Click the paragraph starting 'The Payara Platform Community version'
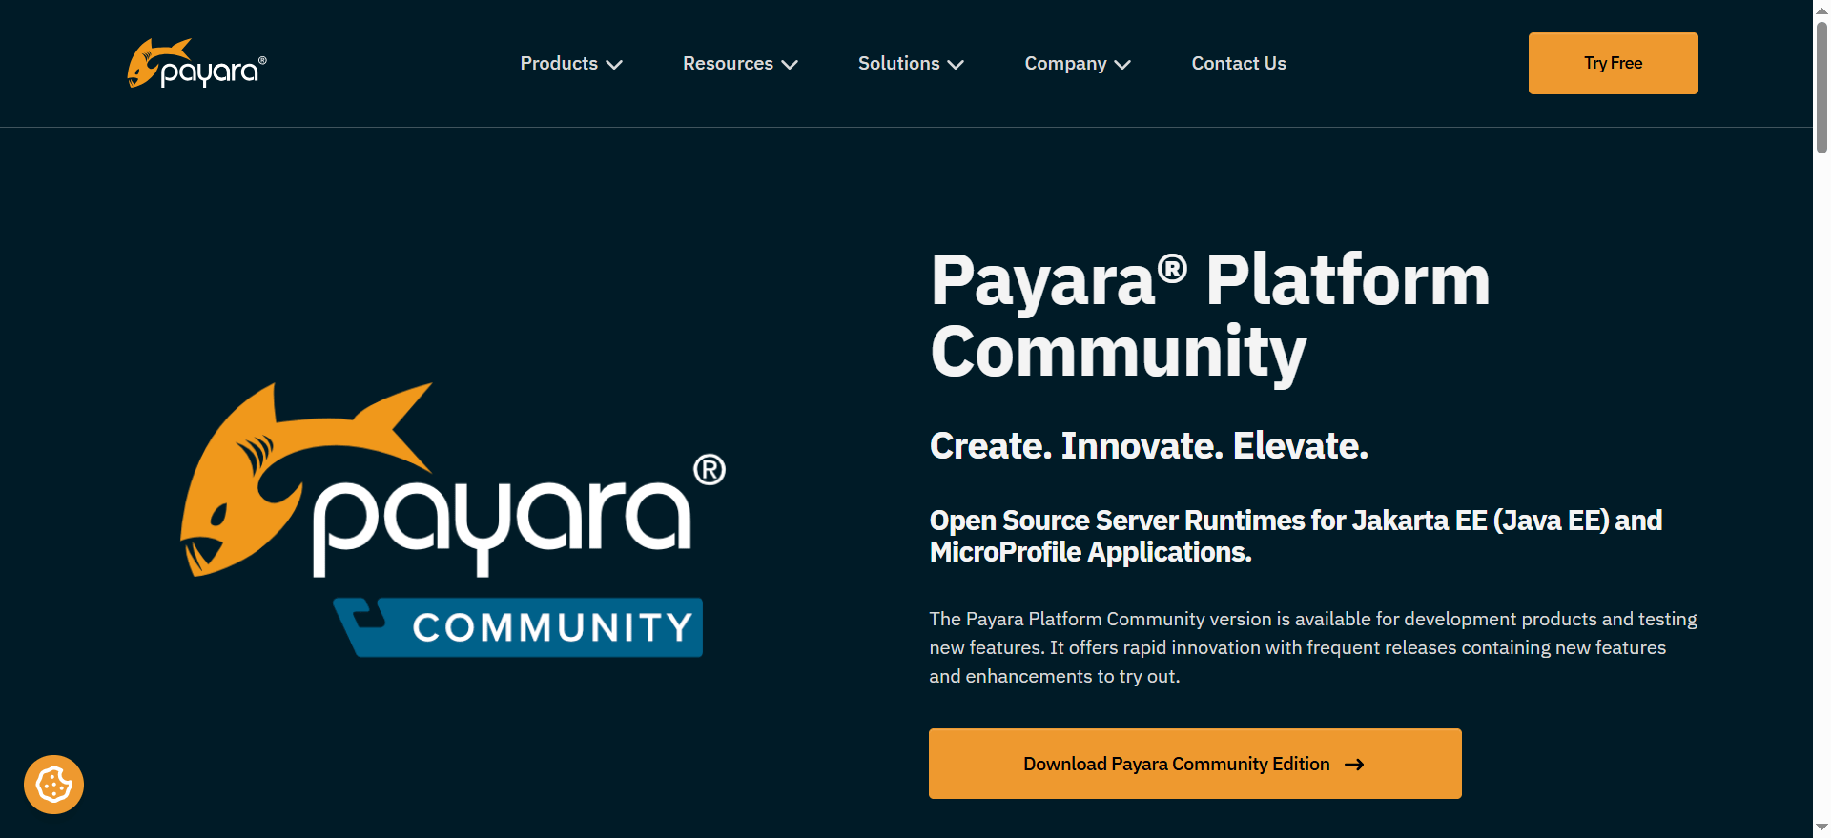Viewport: 1831px width, 838px height. [1313, 647]
